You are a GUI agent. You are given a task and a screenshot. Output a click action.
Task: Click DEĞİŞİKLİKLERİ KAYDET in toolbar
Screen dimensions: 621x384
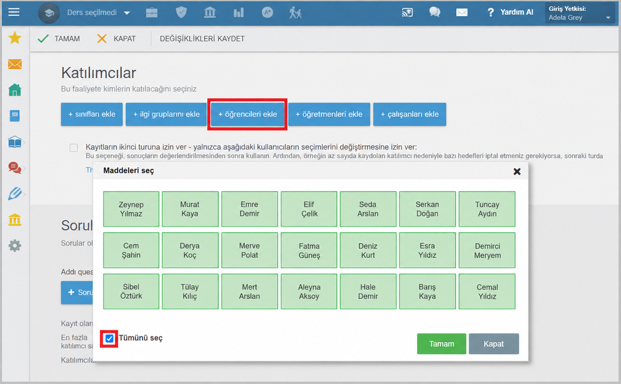click(202, 39)
